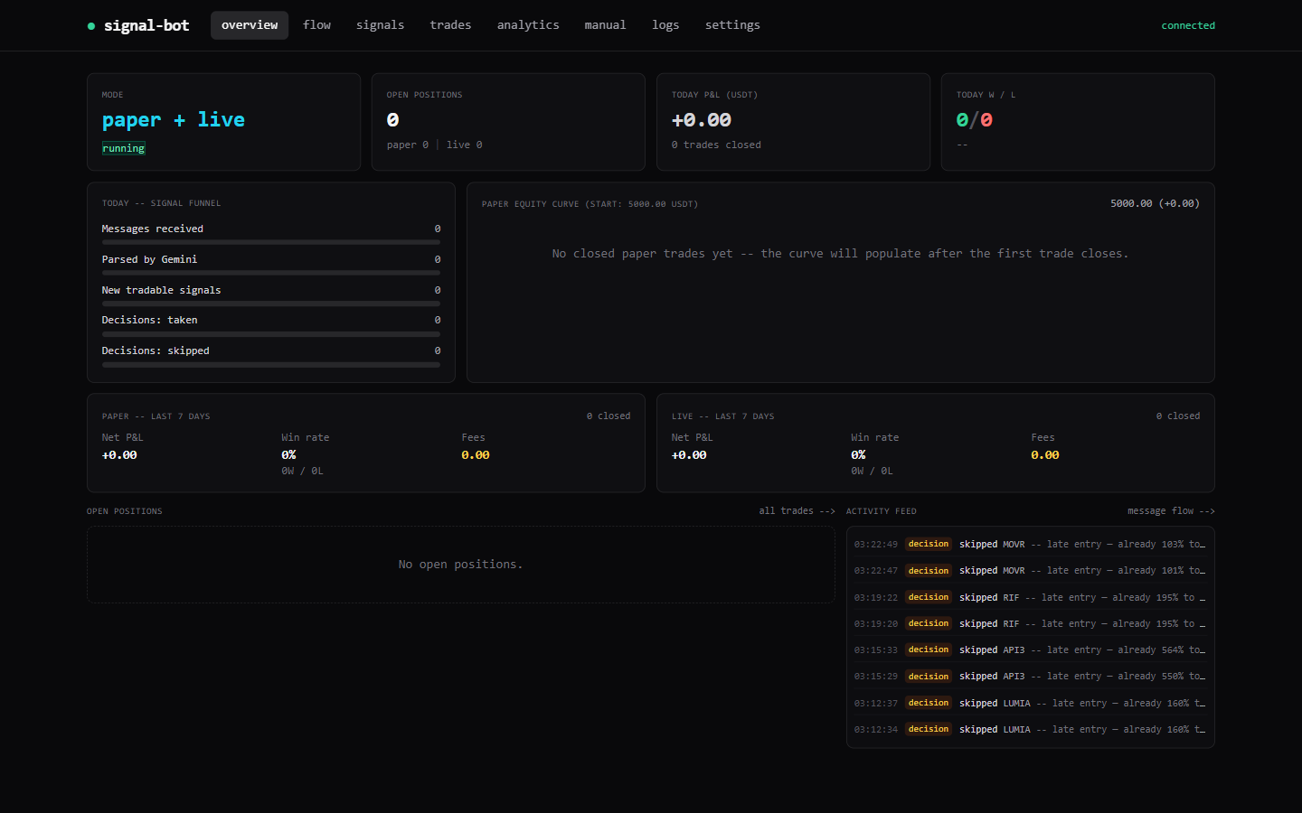
Task: Click the '0 trades closed' text
Action: click(716, 145)
